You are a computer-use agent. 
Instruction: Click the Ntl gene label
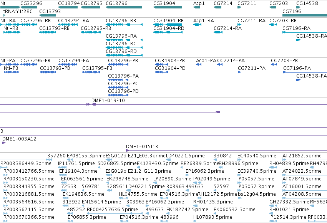pyautogui.click(x=3, y=3)
